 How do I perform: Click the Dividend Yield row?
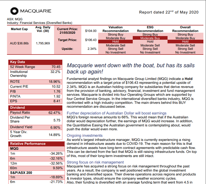(35, 127)
